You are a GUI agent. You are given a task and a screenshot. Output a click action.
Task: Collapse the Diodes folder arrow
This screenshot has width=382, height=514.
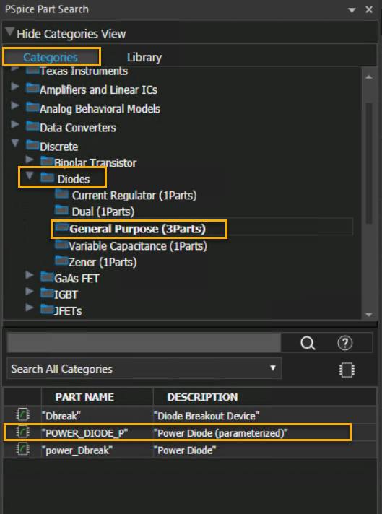pos(30,175)
